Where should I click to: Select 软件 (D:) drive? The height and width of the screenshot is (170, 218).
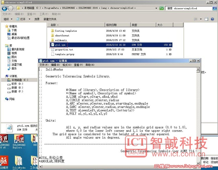15,84
